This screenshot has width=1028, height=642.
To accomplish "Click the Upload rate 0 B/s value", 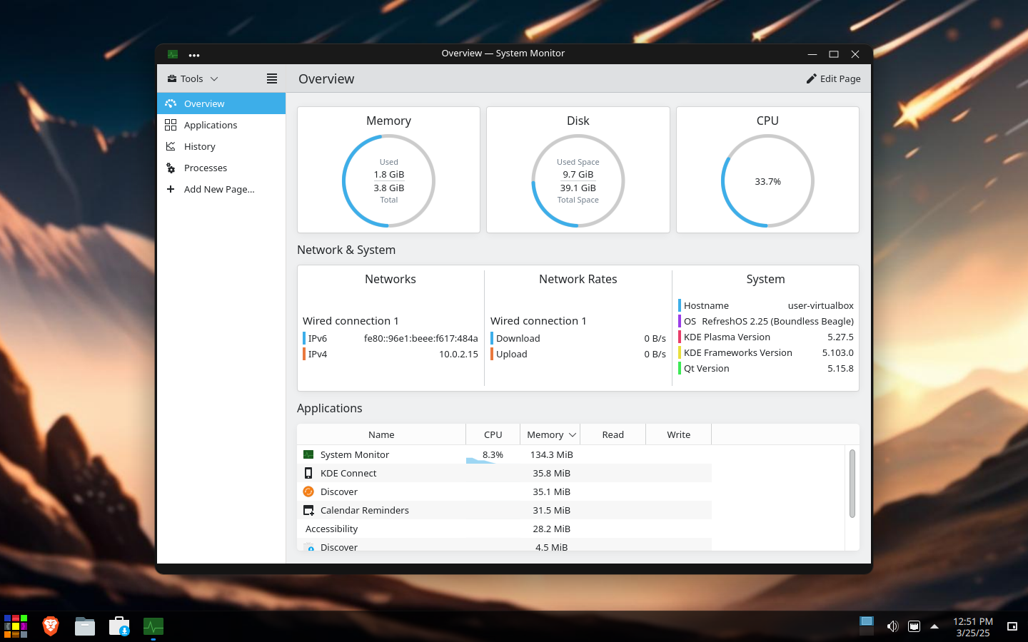I will pyautogui.click(x=655, y=354).
